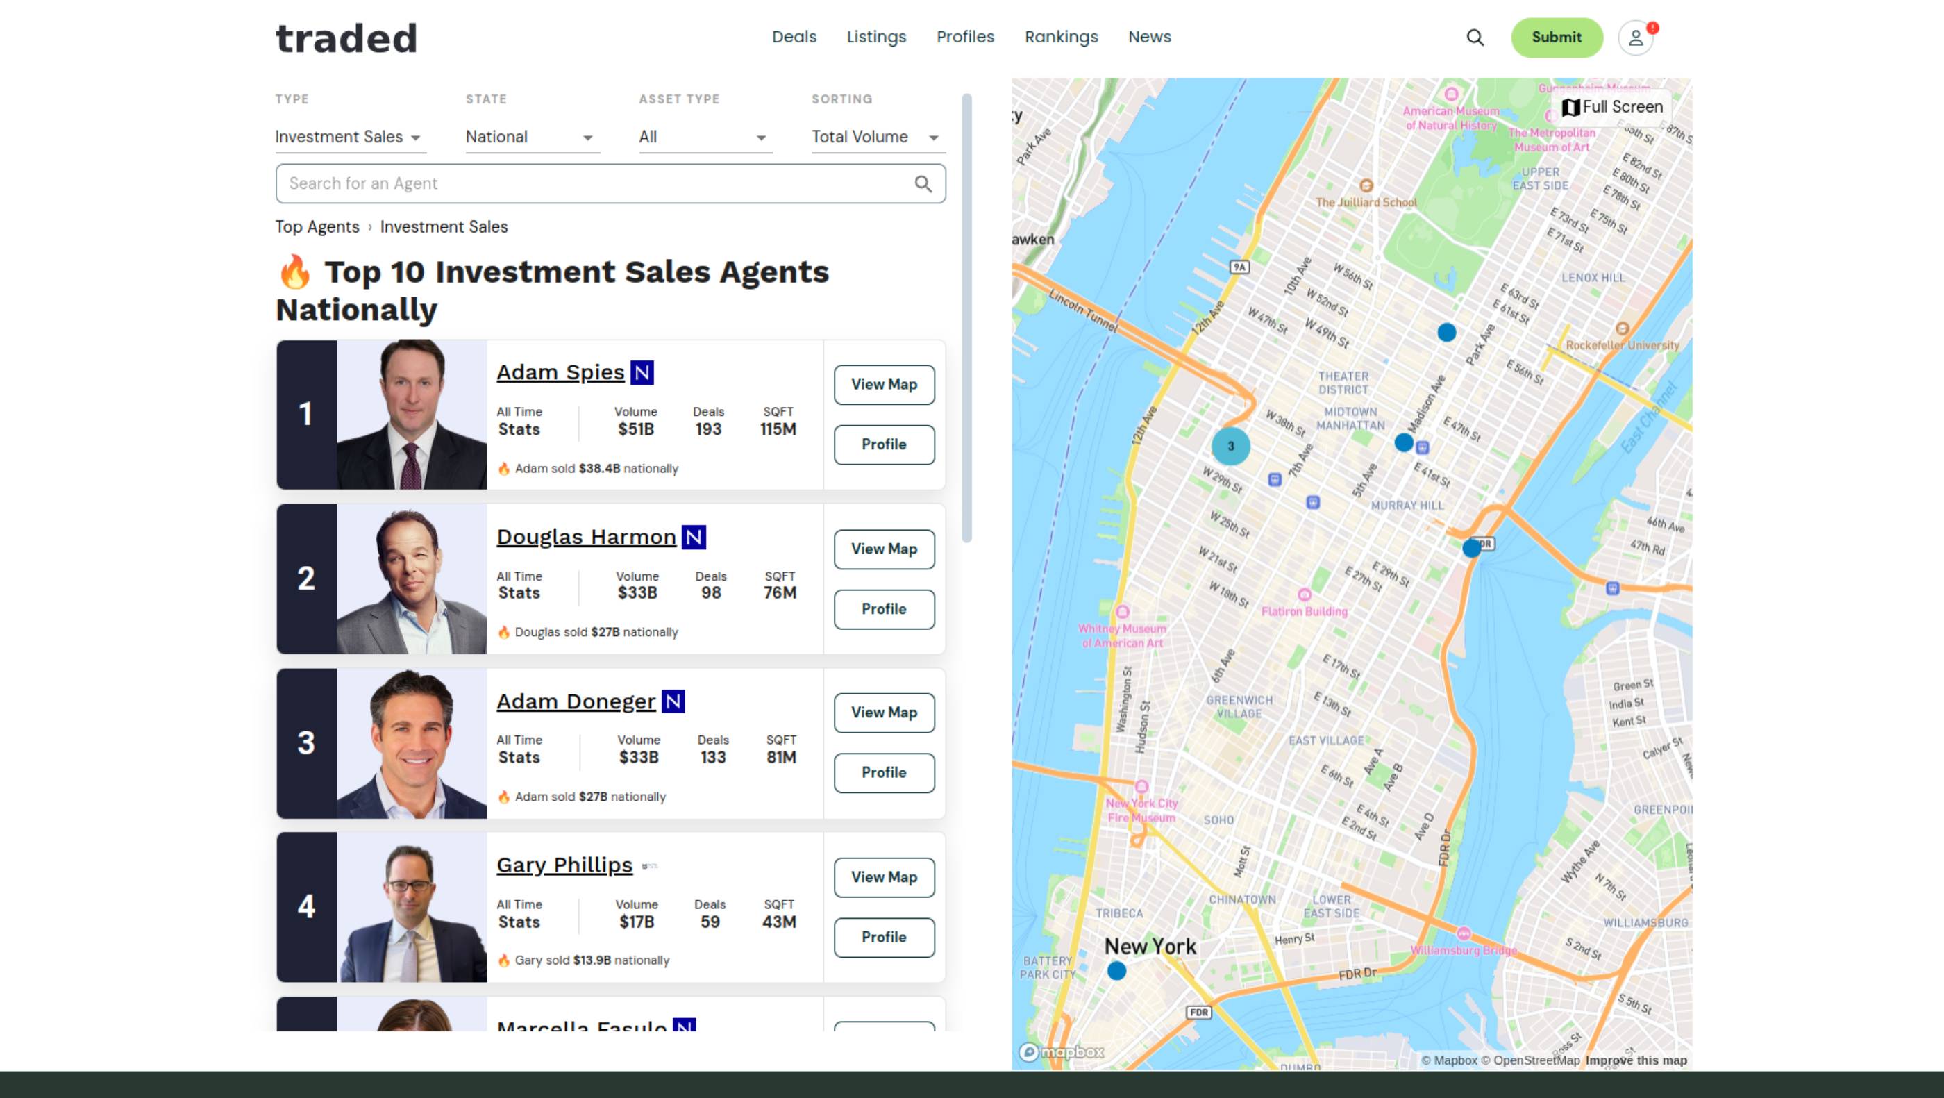Screen dimensions: 1944x1098
Task: Click the traded logo
Action: (346, 38)
